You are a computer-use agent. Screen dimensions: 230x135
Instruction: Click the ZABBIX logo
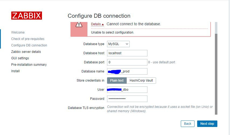tap(26, 16)
